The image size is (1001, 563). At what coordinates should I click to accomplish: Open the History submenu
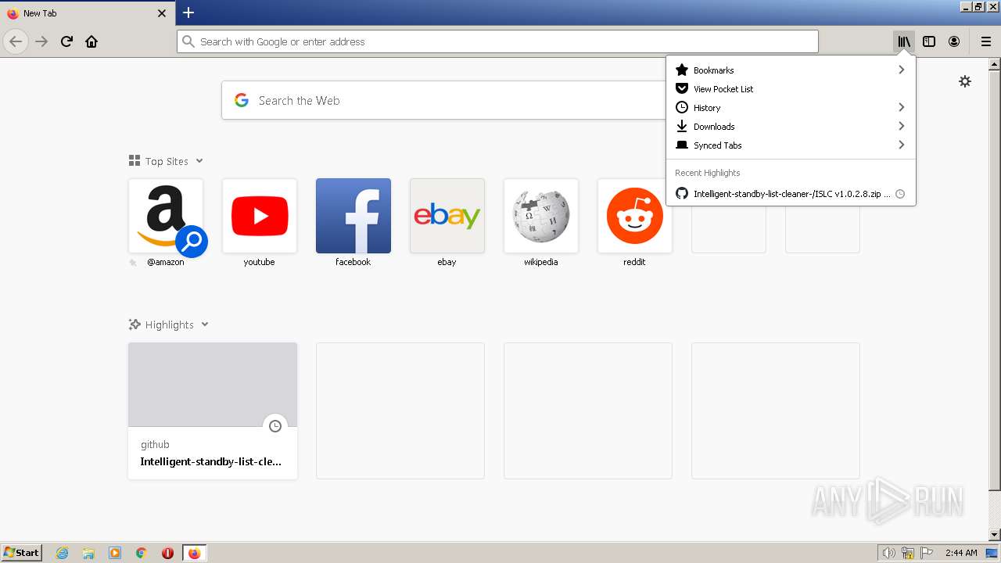click(791, 107)
